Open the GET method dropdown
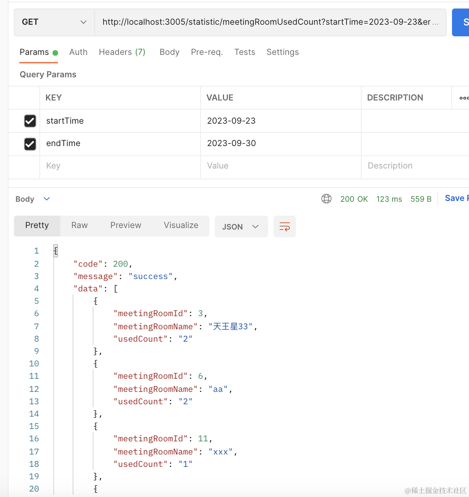469x497 pixels. coord(54,22)
